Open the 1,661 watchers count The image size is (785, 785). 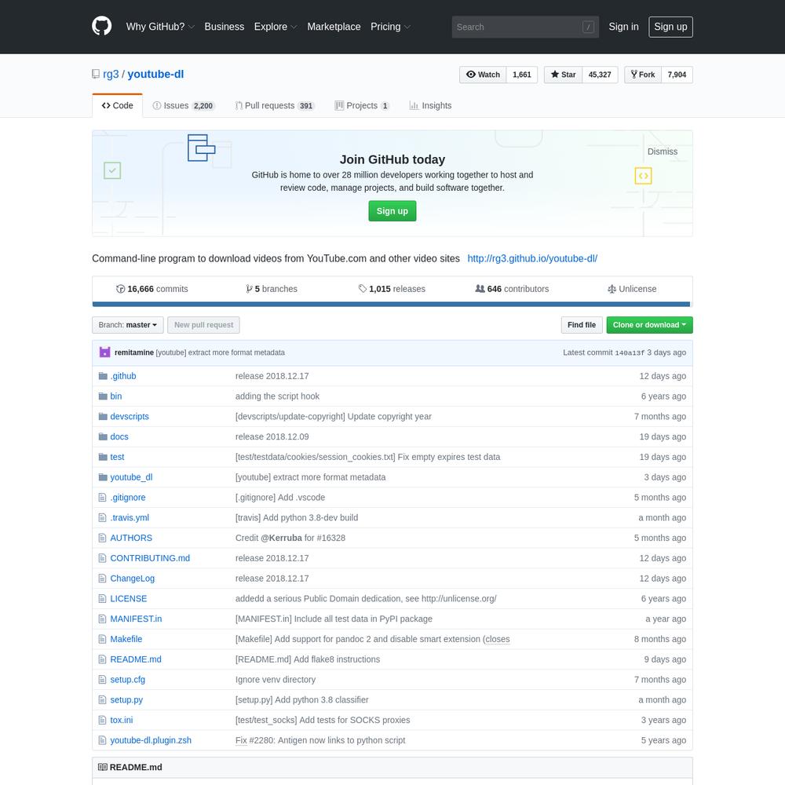522,75
